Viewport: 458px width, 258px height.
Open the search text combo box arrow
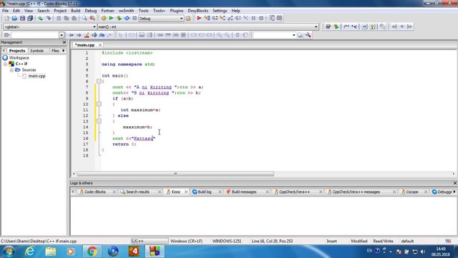293,35
